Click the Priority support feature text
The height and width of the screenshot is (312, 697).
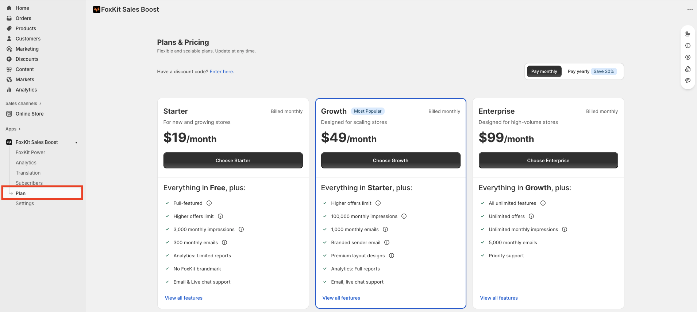506,256
